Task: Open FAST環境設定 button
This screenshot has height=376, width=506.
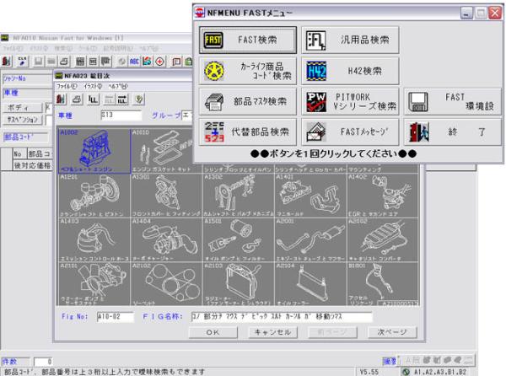Action: coord(453,101)
